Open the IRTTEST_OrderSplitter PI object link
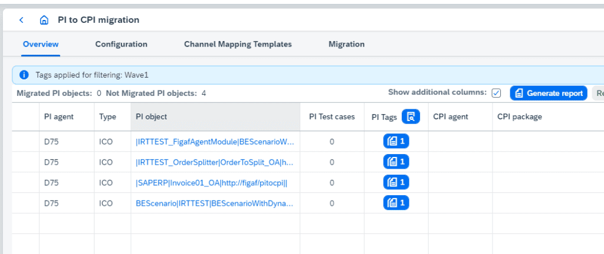604x254 pixels. pos(215,162)
